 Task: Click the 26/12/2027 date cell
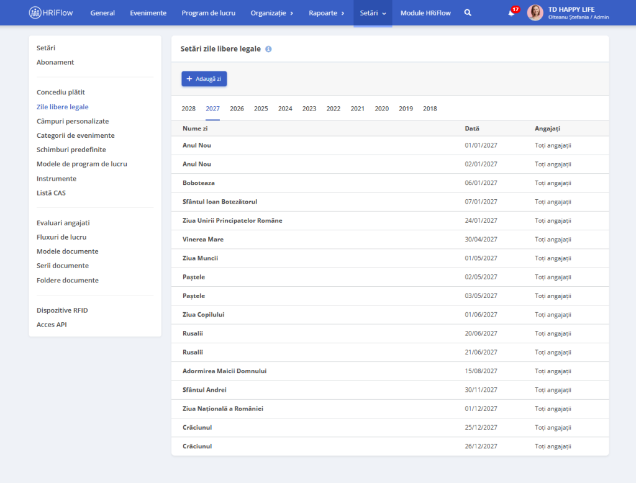click(481, 446)
